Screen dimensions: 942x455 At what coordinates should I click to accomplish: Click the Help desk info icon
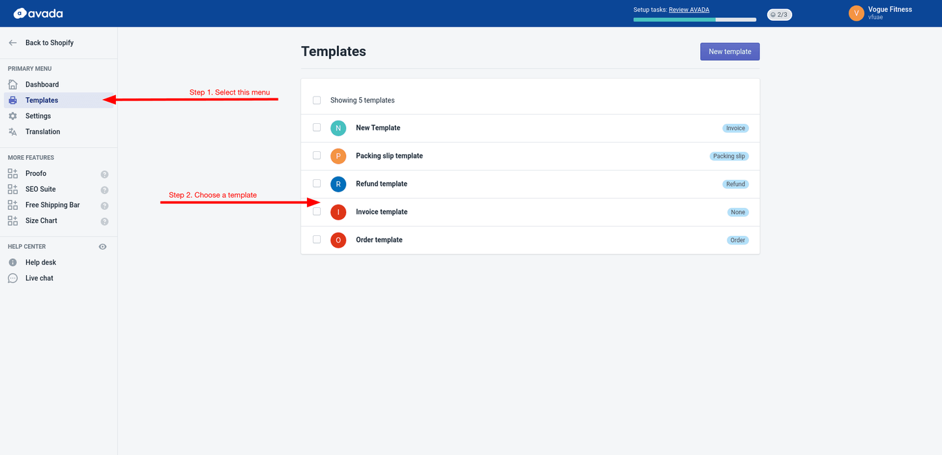point(12,262)
